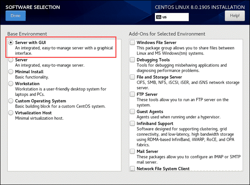Click the blue Done button
The height and width of the screenshot is (185, 250).
pyautogui.click(x=15, y=16)
